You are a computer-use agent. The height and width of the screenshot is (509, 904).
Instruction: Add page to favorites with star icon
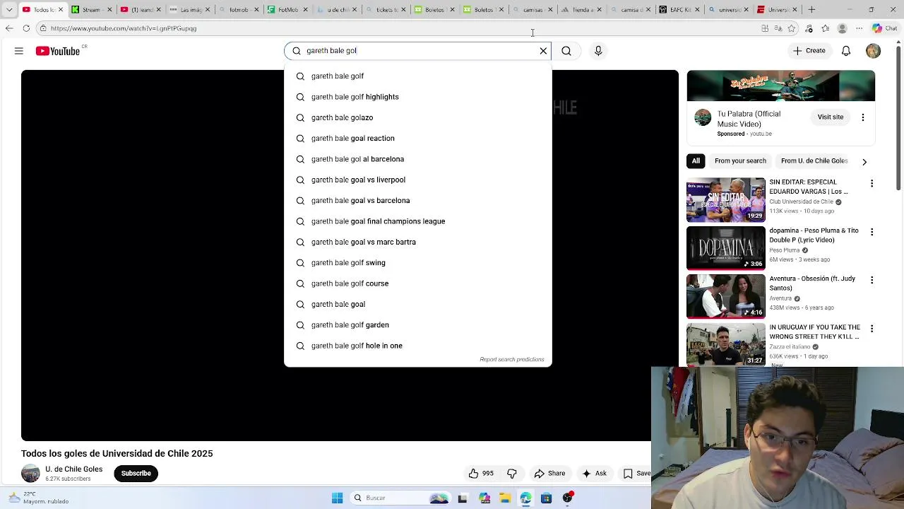(792, 28)
